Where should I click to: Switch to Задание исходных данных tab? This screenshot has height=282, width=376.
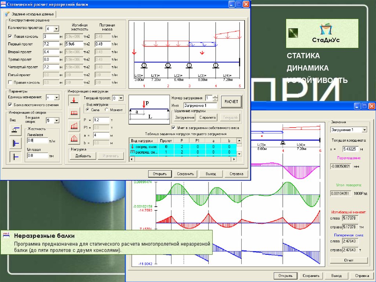pyautogui.click(x=30, y=14)
